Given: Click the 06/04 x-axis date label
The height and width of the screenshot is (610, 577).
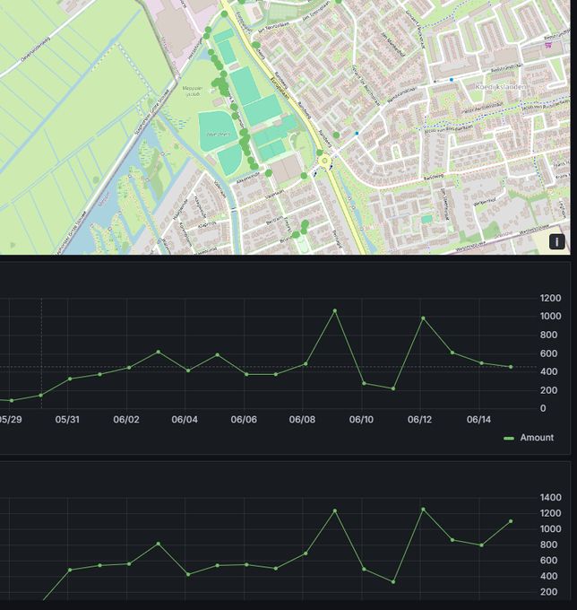Looking at the screenshot, I should pyautogui.click(x=185, y=420).
